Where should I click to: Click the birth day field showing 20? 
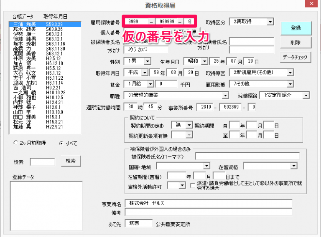coord(249,61)
